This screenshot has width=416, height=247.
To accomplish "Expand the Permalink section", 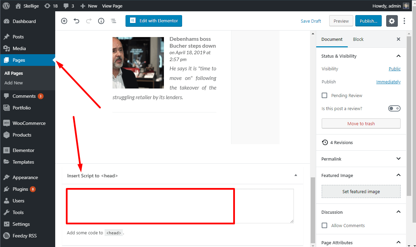I will coord(398,159).
